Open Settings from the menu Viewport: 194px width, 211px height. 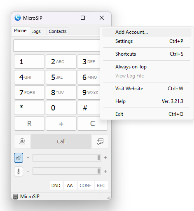click(x=147, y=41)
